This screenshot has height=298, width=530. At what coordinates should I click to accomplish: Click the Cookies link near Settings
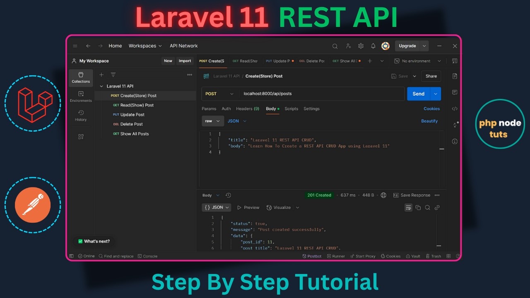tap(431, 109)
